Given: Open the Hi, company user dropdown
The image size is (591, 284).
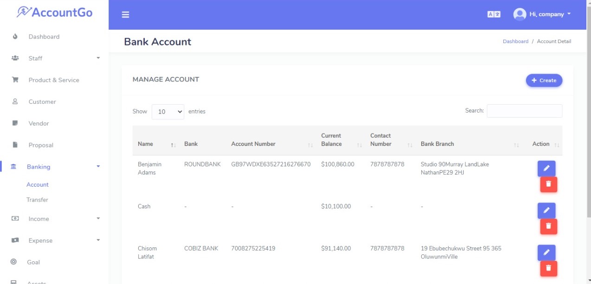Looking at the screenshot, I should (542, 14).
